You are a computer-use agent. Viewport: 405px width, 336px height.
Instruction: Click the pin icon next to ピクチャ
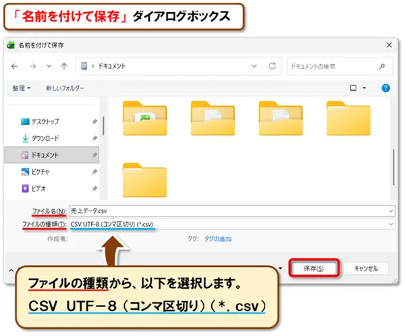(x=94, y=172)
